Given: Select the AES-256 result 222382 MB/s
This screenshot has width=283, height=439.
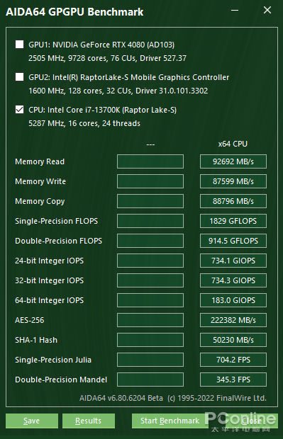Looking at the screenshot, I should tap(233, 320).
